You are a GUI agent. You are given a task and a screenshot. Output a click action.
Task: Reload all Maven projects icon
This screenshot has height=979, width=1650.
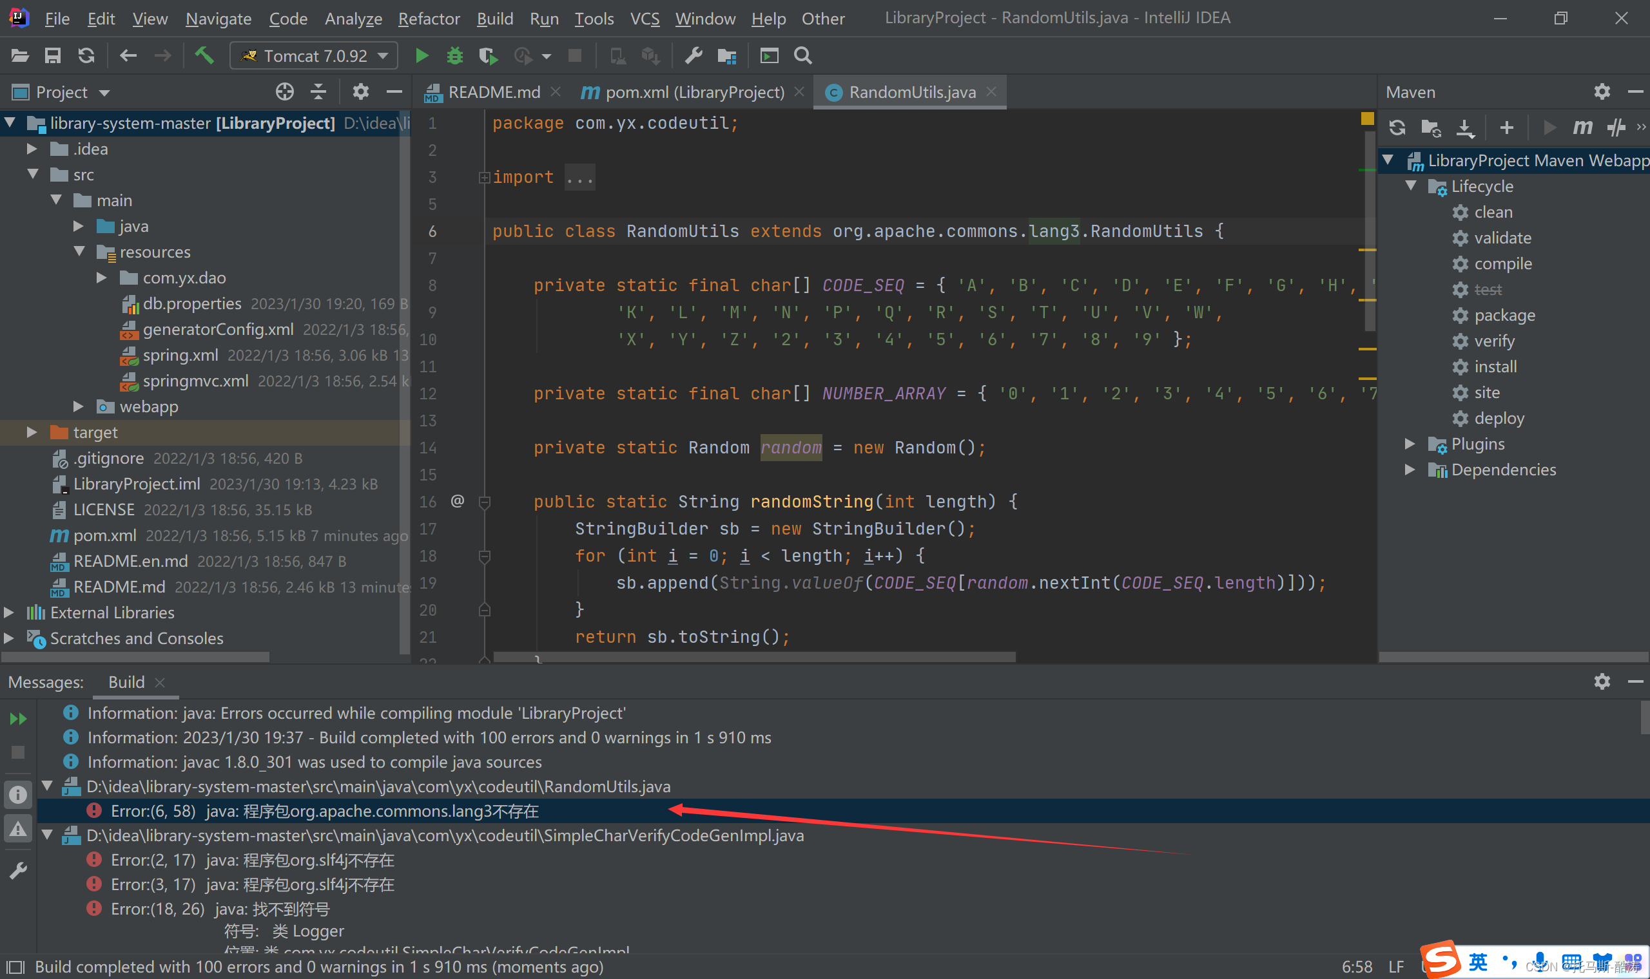point(1397,128)
